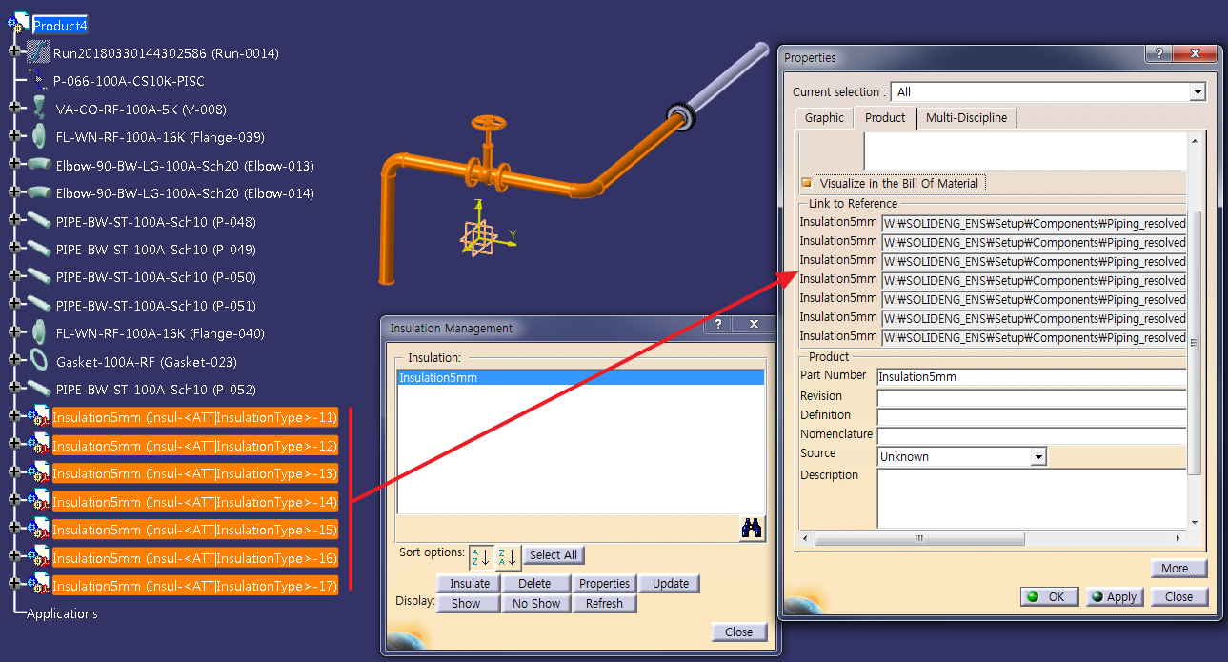Click the Delete button in Insulation Management
Screen dimensions: 1228x662
(534, 583)
